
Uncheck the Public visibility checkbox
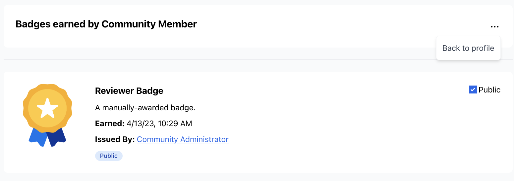tap(473, 90)
